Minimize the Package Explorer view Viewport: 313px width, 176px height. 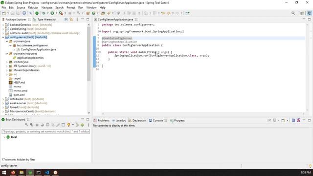click(83, 19)
